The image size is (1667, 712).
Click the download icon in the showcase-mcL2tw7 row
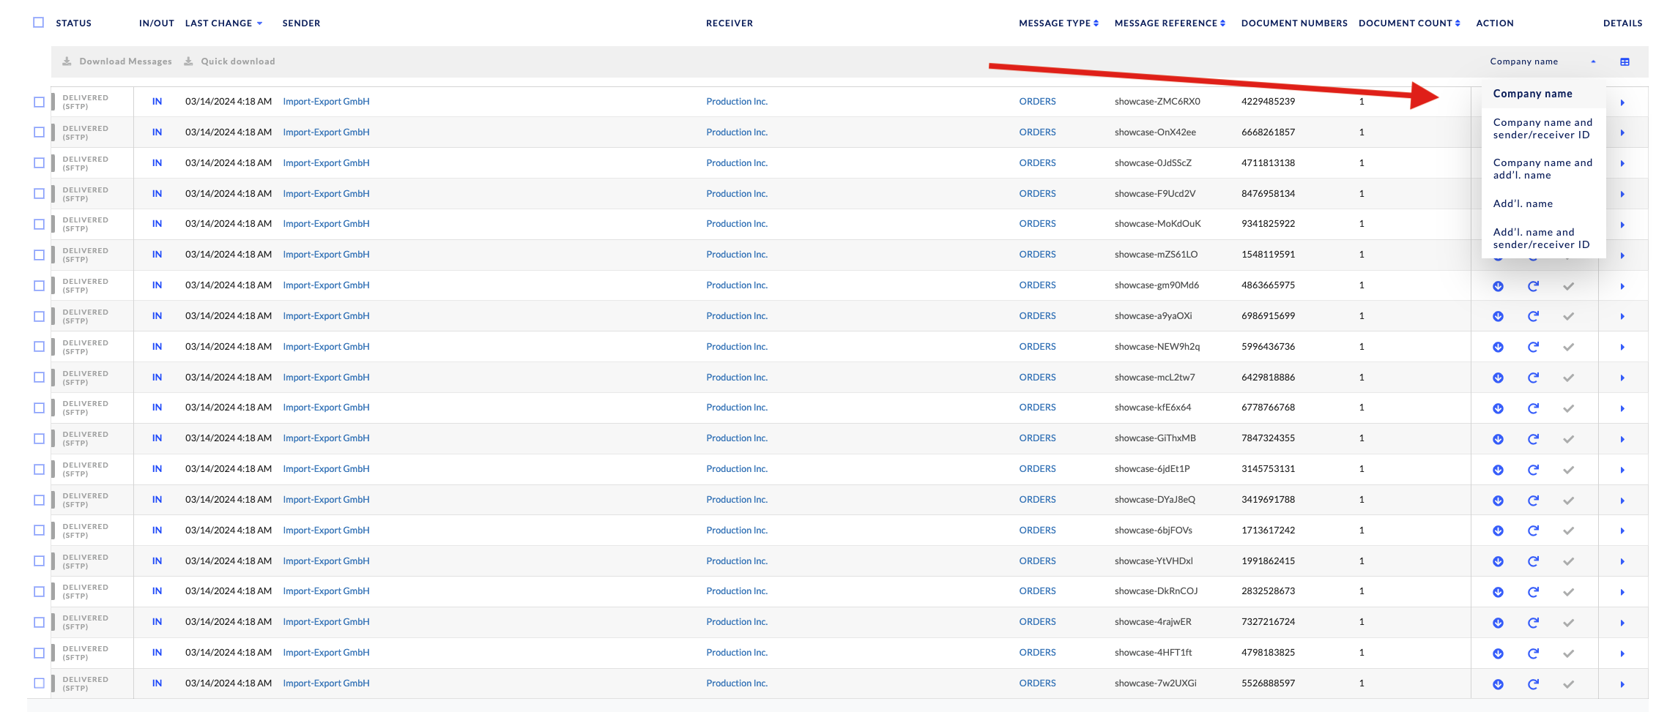tap(1498, 378)
